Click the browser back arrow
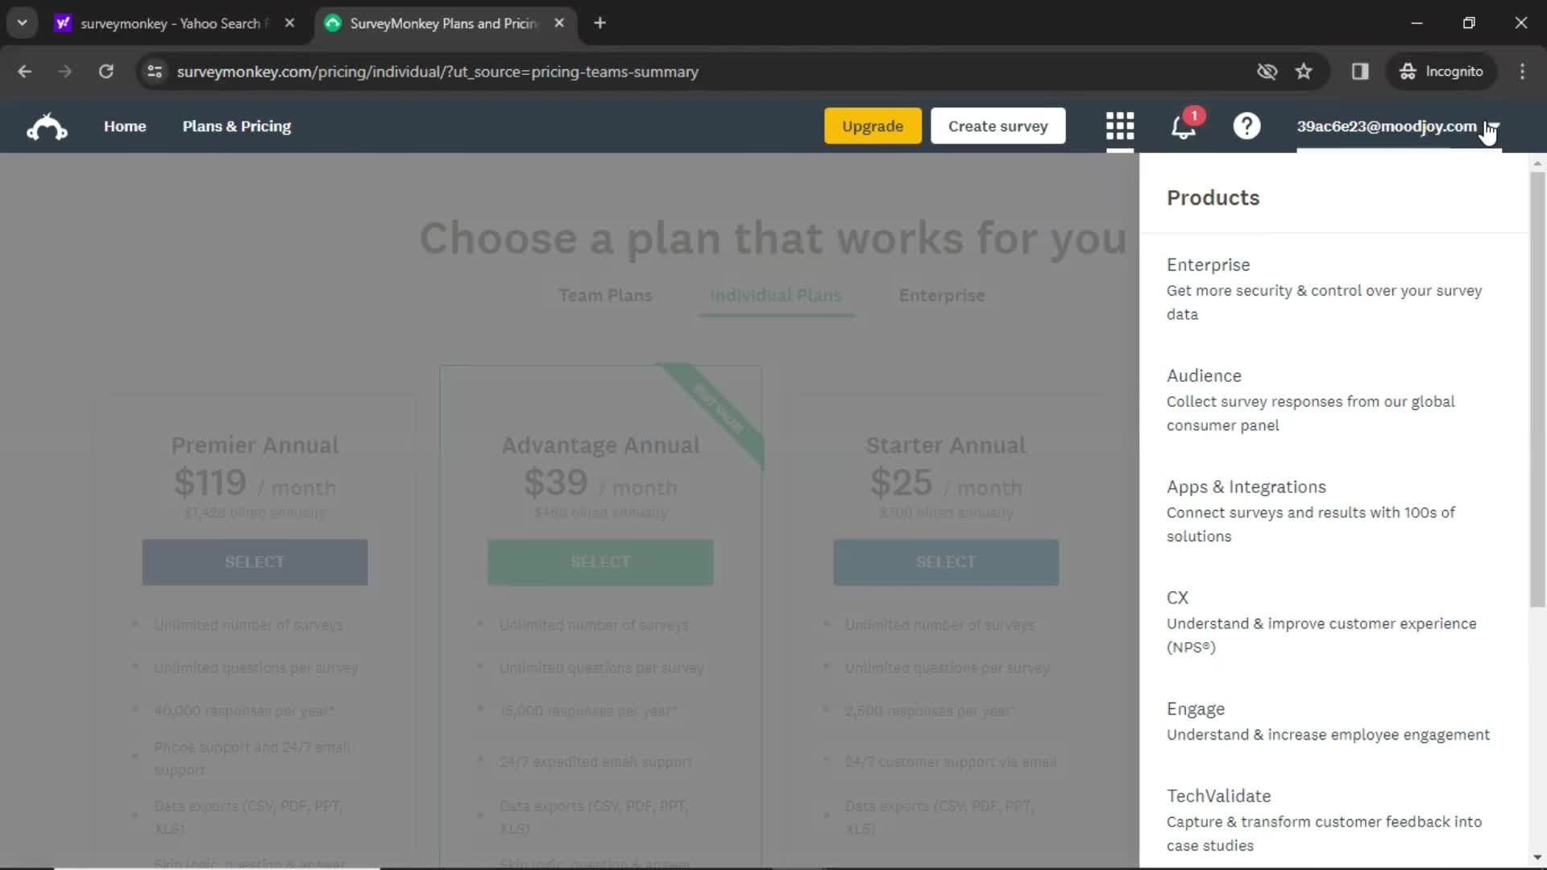This screenshot has width=1547, height=870. click(25, 72)
